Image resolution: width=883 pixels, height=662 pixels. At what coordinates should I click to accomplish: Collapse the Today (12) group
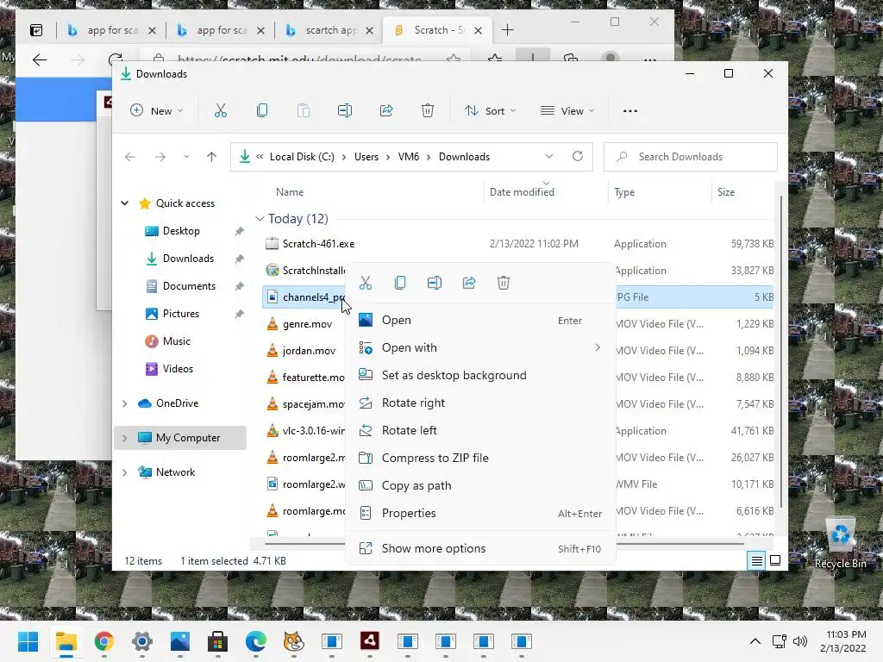pyautogui.click(x=260, y=218)
